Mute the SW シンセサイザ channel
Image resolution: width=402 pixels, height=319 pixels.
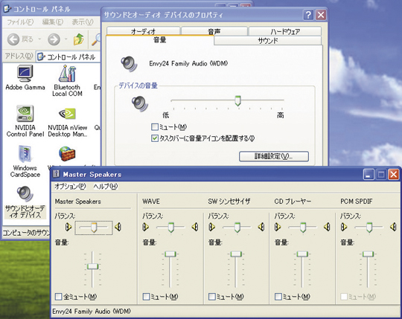coord(212,297)
